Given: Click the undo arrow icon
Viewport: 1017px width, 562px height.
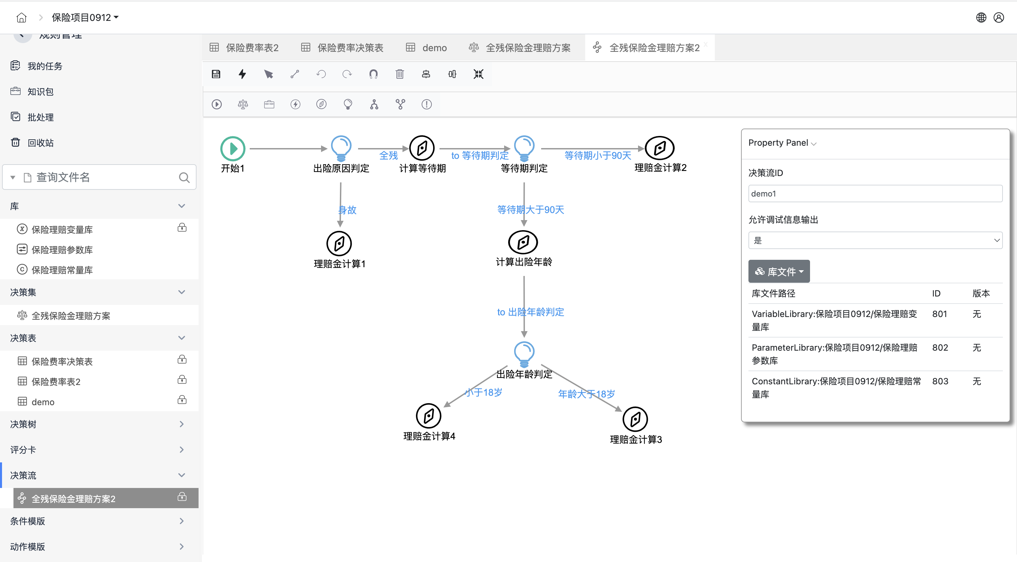Looking at the screenshot, I should tap(321, 74).
